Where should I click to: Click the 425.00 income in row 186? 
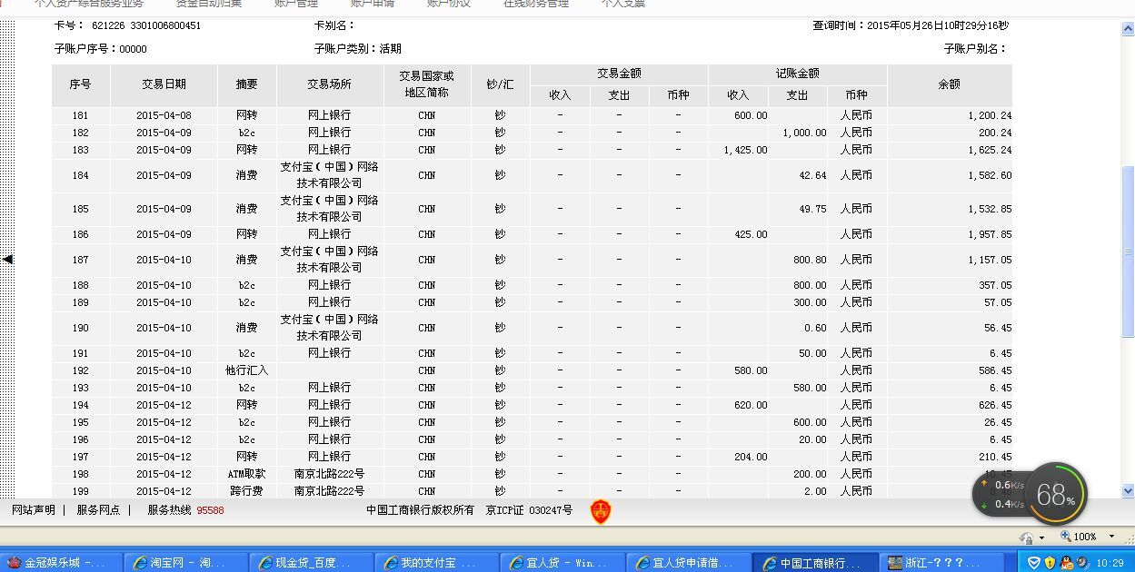click(751, 234)
